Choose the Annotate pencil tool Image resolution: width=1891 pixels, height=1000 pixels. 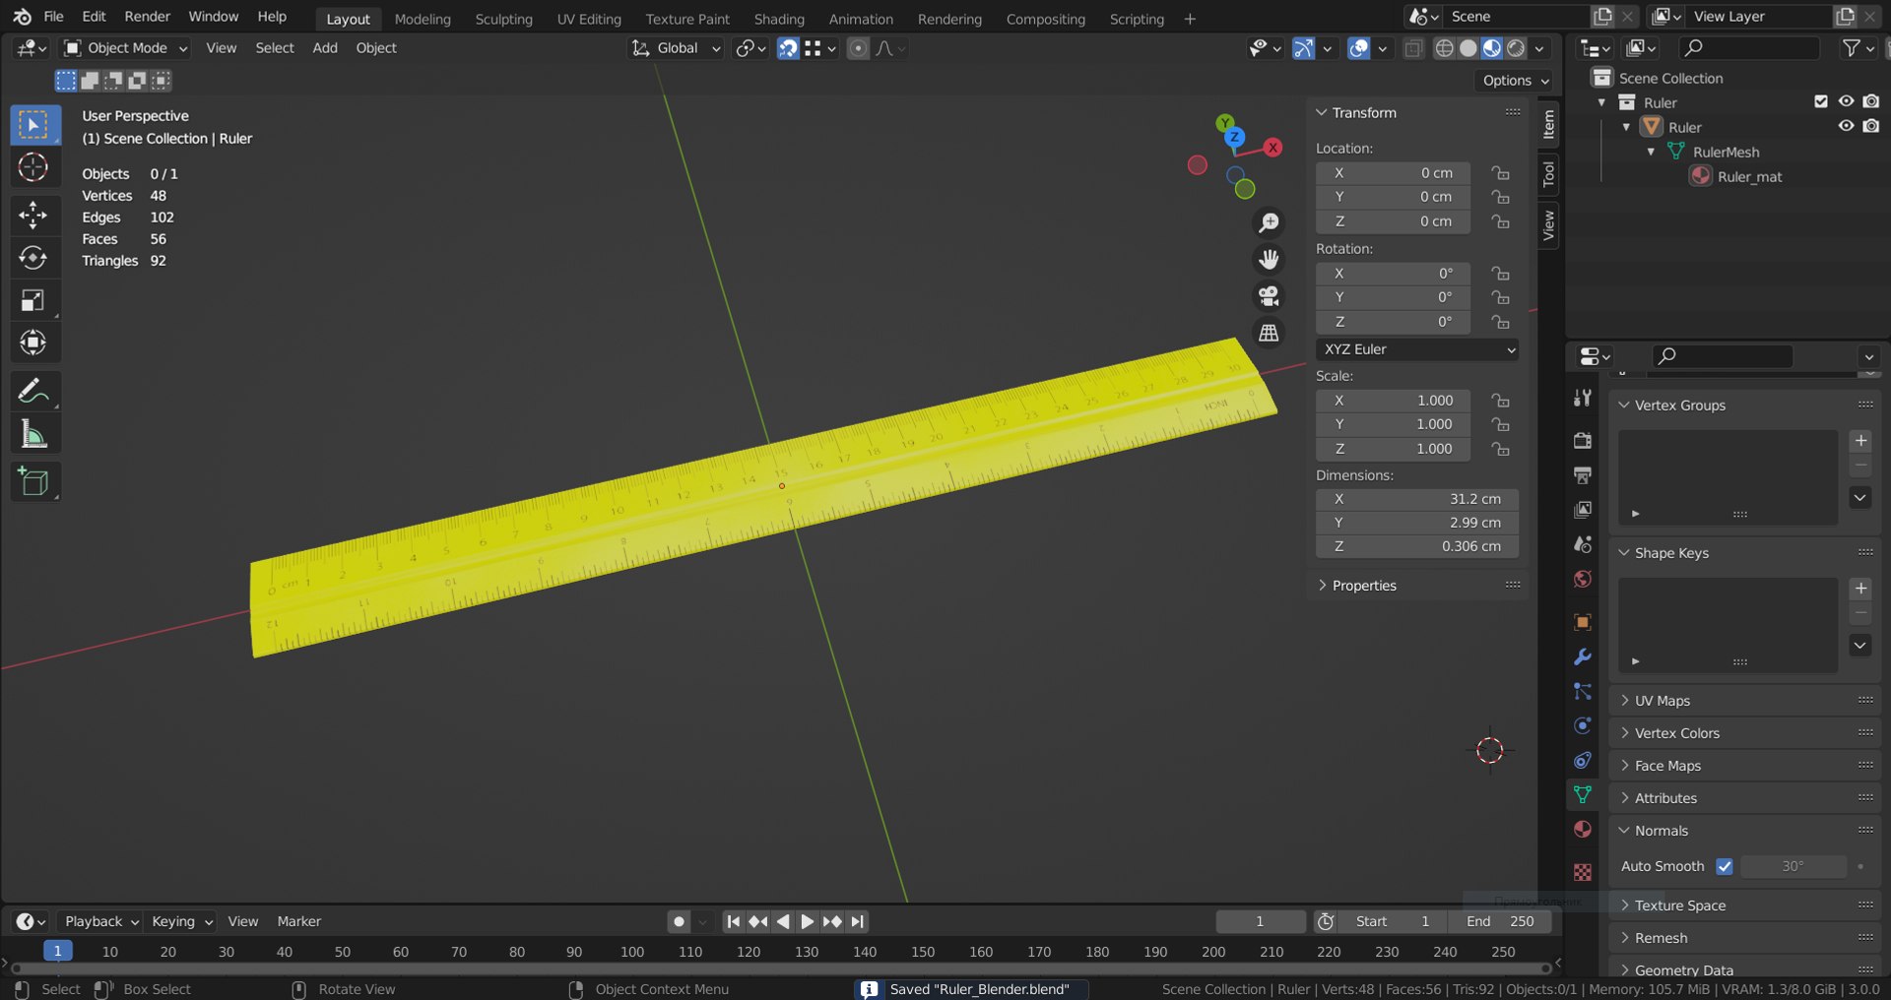click(33, 391)
